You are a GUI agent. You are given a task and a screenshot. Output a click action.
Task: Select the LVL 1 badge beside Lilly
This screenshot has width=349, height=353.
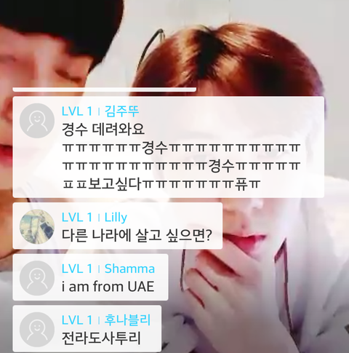[x=77, y=217]
